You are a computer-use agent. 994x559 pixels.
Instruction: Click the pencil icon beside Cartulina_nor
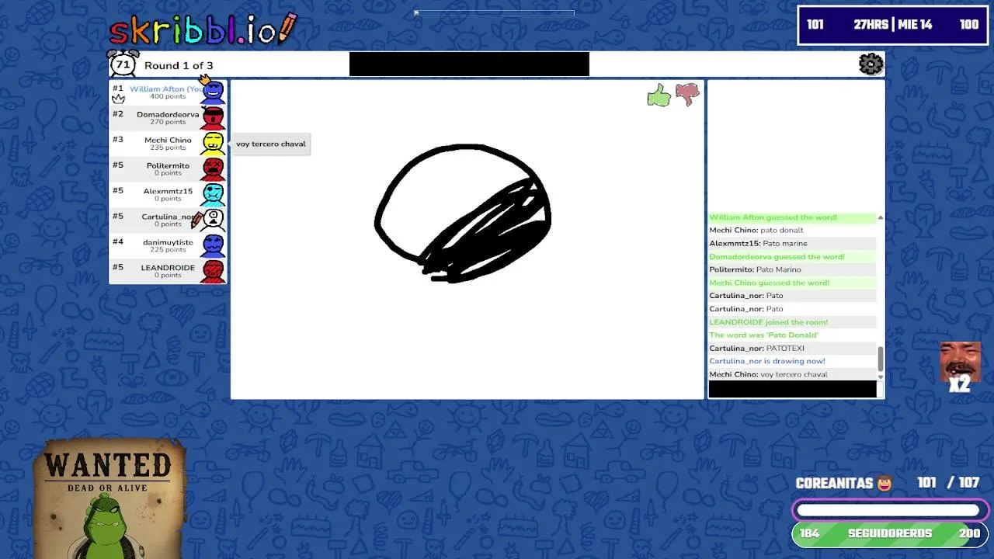click(196, 220)
